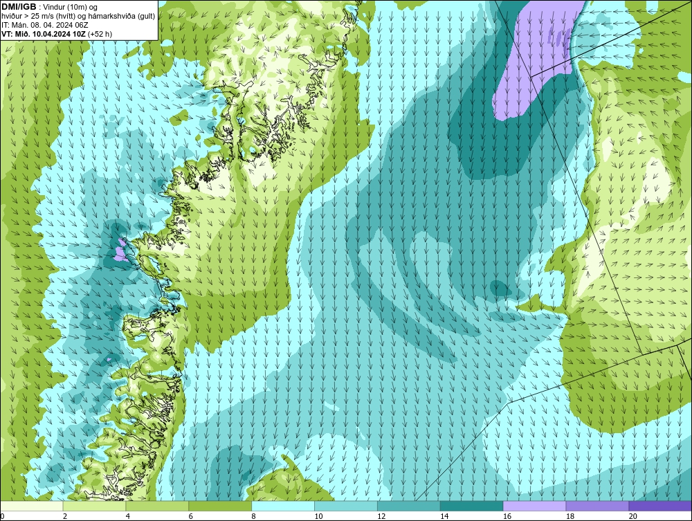This screenshot has width=692, height=521.
Task: Click the legend scale label "14"
Action: tap(444, 516)
